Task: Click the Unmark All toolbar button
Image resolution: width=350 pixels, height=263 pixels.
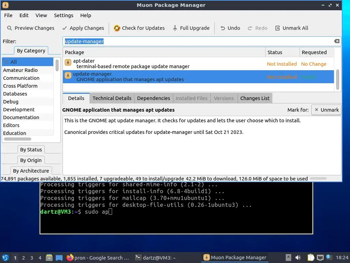Action: (x=292, y=28)
